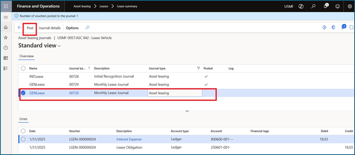355x155 pixels.
Task: Open notifications bell in top bar
Action: [x=326, y=6]
